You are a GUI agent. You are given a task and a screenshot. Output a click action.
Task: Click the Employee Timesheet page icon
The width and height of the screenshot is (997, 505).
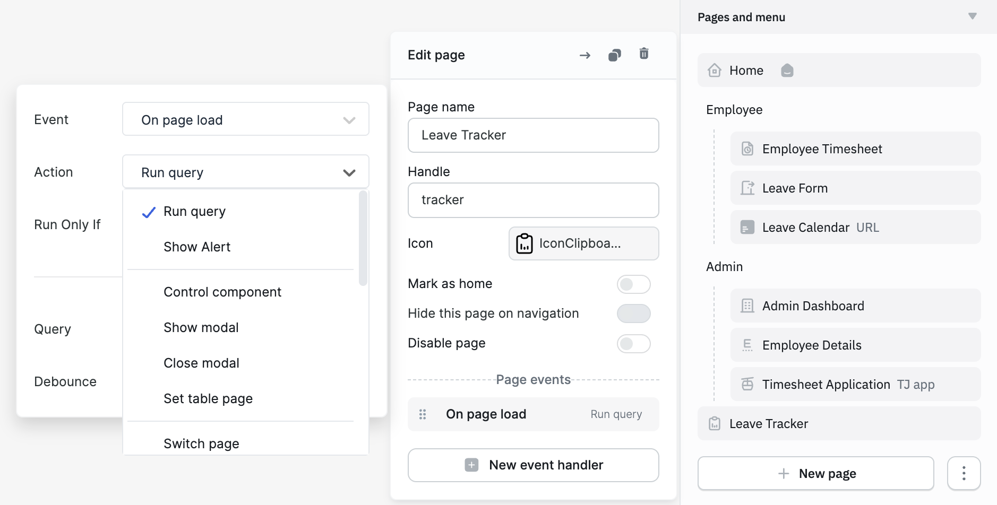pos(748,149)
